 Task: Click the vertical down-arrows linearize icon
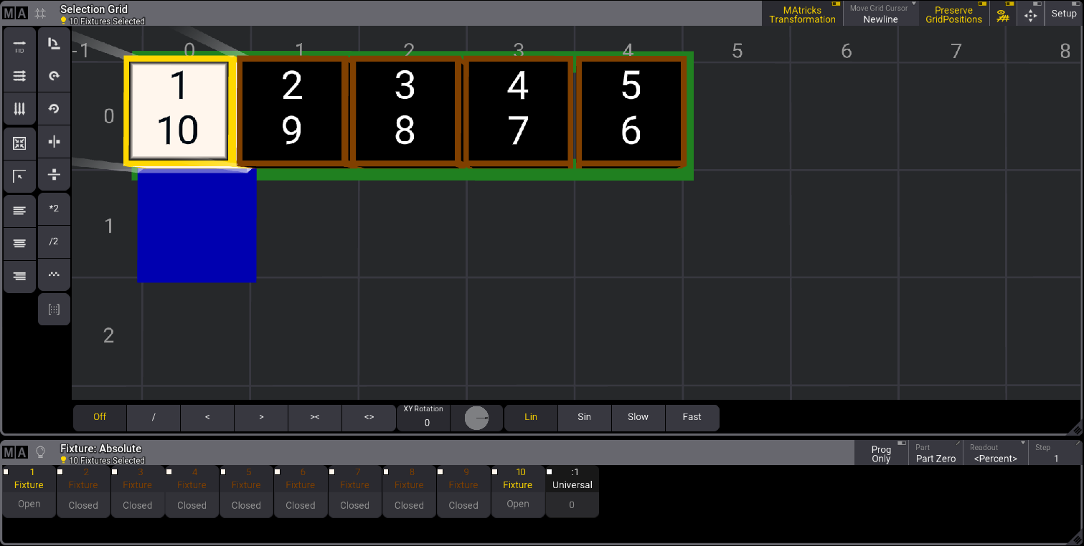point(20,110)
